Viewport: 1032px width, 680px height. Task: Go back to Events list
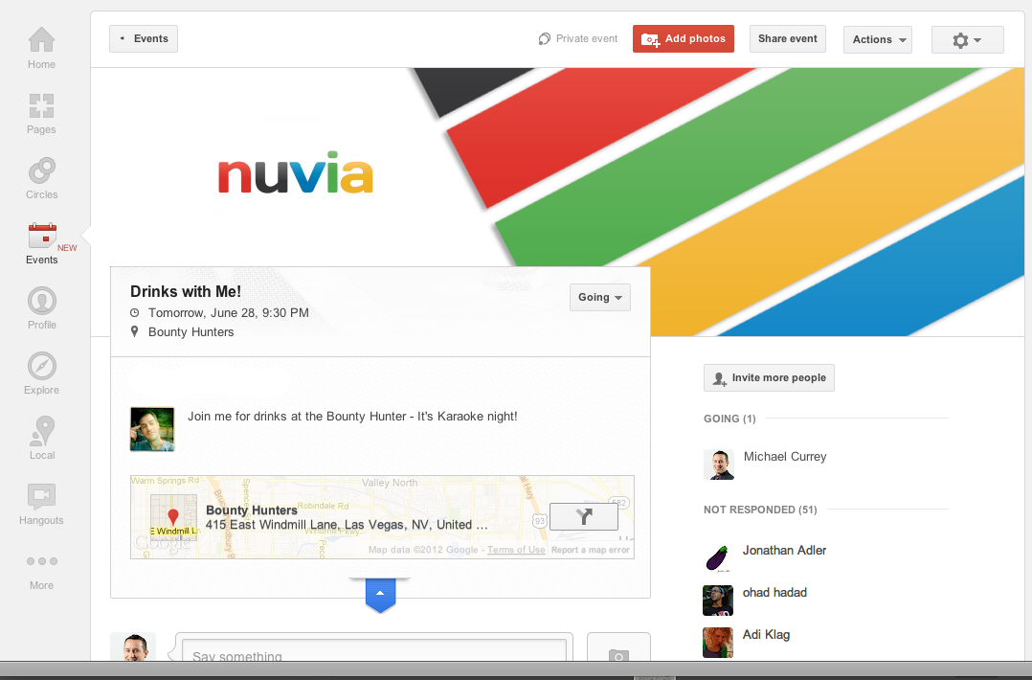[144, 39]
